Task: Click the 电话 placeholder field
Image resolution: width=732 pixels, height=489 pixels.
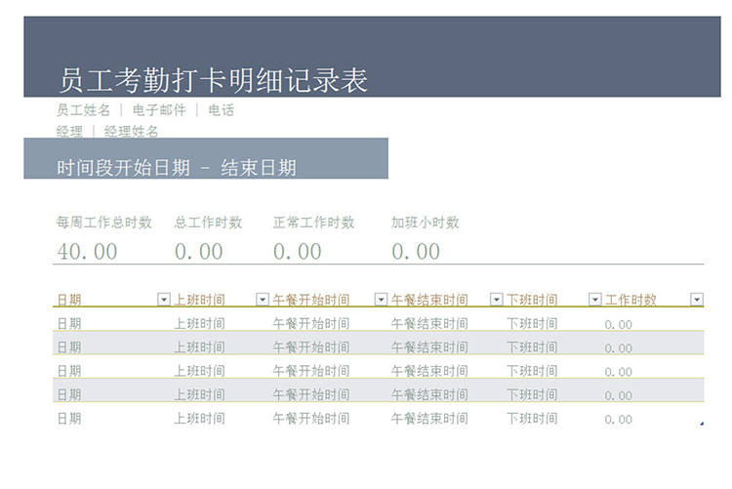Action: point(221,110)
